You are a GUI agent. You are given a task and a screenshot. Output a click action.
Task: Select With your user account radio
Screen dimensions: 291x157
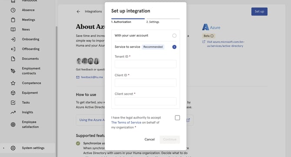pos(174,35)
